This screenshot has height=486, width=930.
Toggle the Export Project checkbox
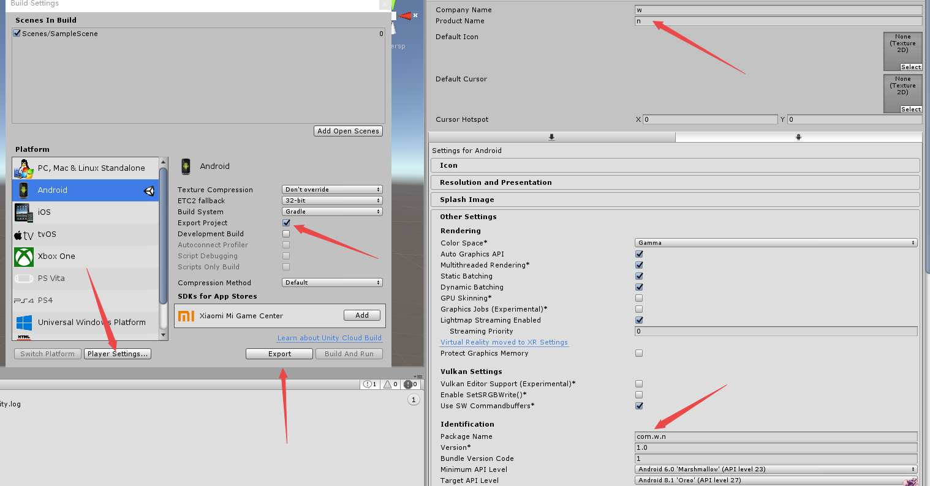pos(286,223)
